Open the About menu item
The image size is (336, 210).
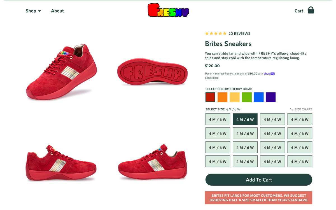(x=57, y=11)
